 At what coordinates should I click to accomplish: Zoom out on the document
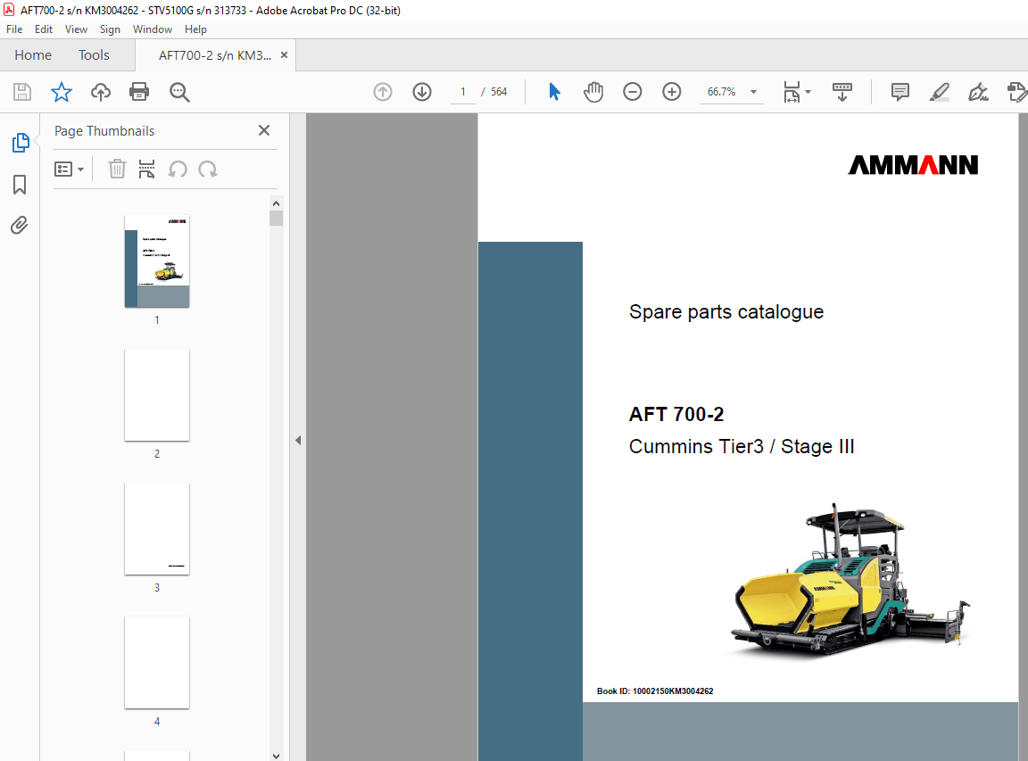[x=632, y=92]
